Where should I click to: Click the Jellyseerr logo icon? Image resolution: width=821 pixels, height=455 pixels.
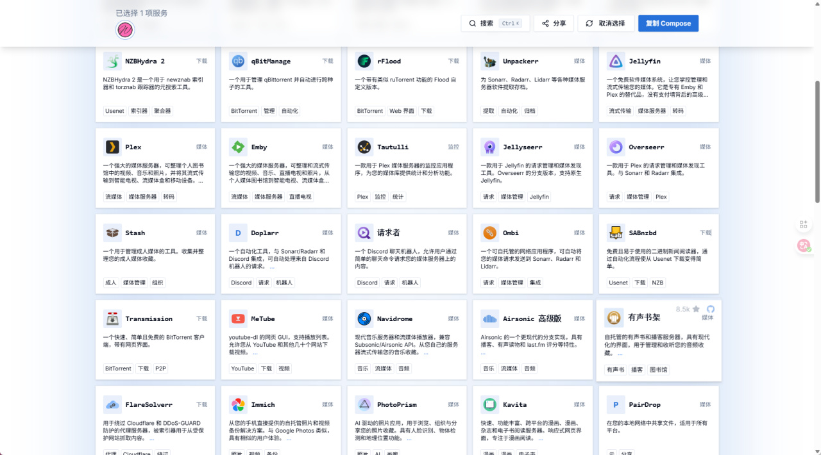coord(489,147)
